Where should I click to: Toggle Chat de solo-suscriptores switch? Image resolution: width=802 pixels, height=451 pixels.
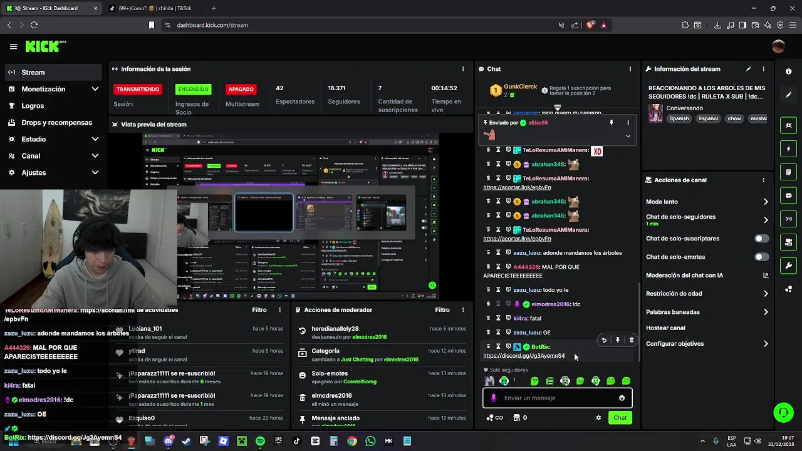pyautogui.click(x=761, y=239)
